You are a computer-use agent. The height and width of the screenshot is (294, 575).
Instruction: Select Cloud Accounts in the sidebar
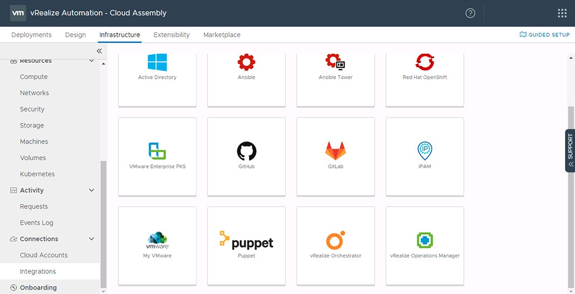43,255
